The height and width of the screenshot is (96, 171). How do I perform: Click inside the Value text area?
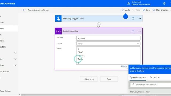point(108,55)
